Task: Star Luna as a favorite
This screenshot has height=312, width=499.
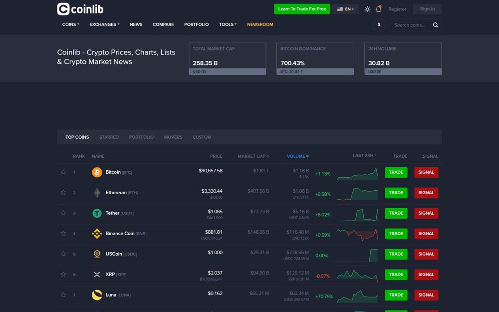Action: click(x=63, y=295)
